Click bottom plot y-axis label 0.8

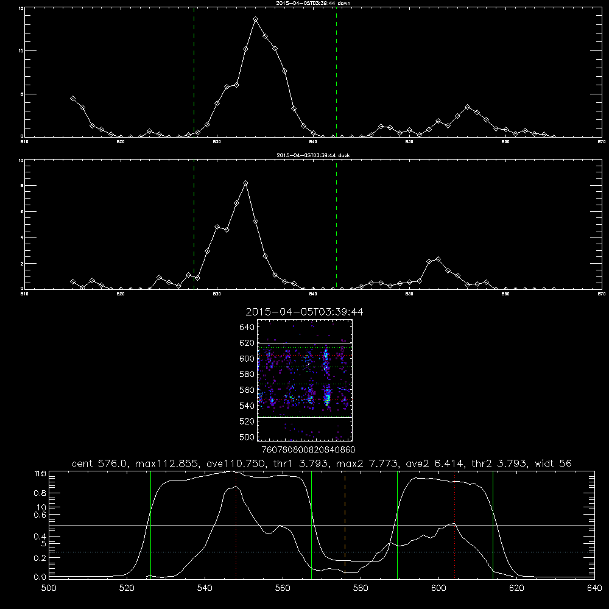pos(40,493)
